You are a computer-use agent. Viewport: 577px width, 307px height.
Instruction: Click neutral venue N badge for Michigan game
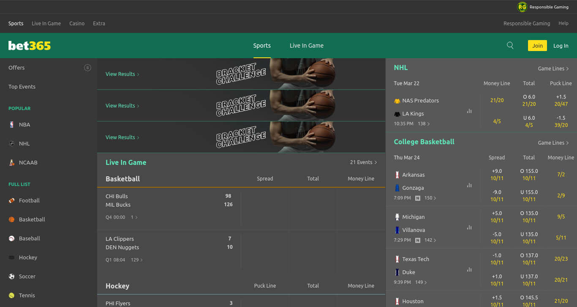pyautogui.click(x=418, y=240)
